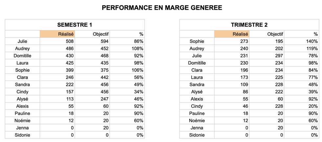Select Alysé's 247 Objectif cell
Viewport: 322px width, 142px height.
[x=92, y=99]
